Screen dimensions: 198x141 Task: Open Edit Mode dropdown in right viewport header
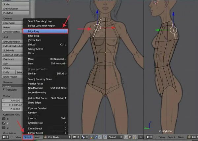pos(192,137)
